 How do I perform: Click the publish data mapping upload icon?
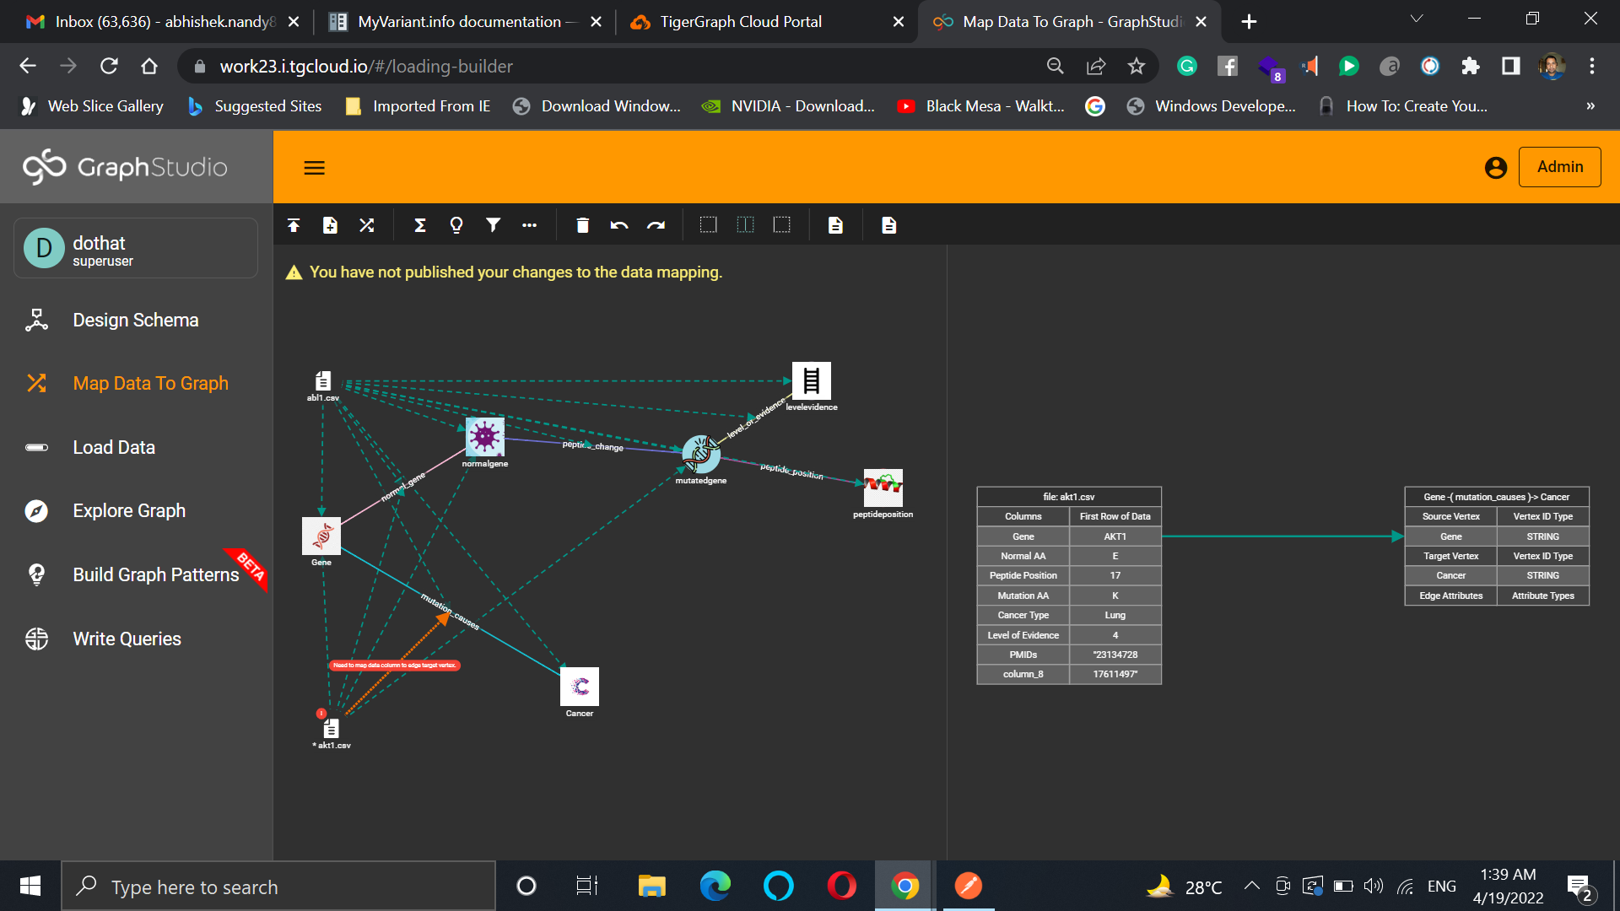pyautogui.click(x=294, y=225)
